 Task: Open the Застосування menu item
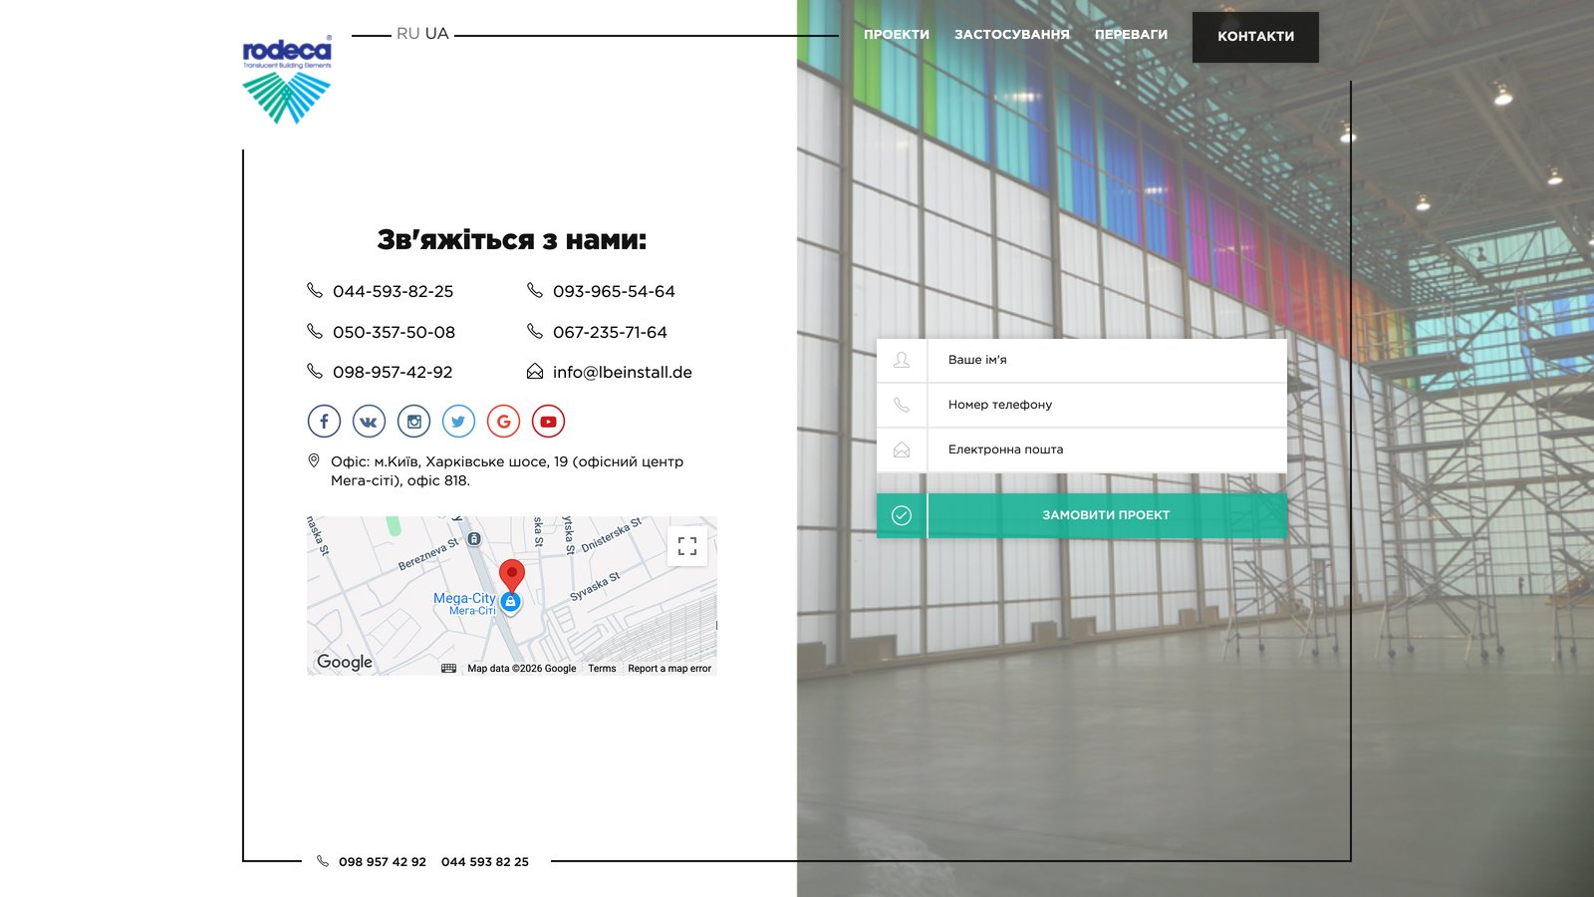(1012, 35)
